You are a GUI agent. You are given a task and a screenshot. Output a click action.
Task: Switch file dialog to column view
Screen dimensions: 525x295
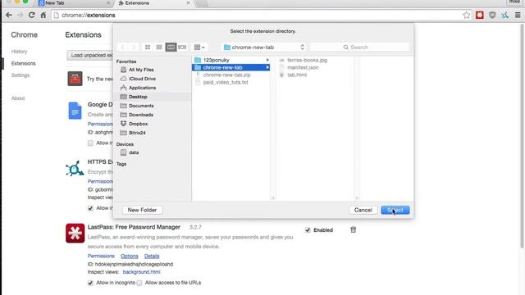click(x=171, y=48)
